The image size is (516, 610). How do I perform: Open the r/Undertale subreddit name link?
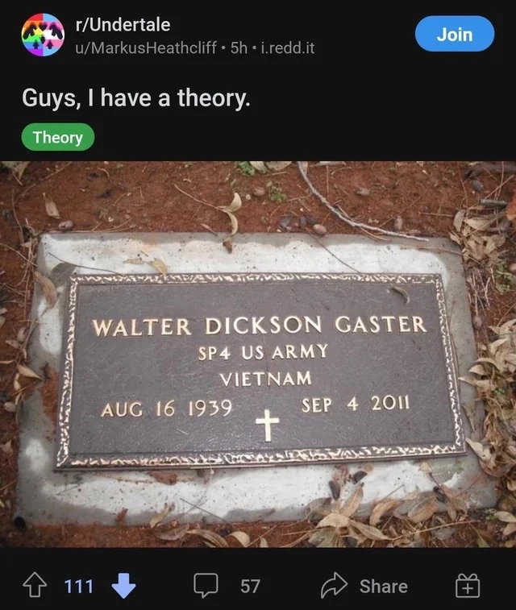123,25
